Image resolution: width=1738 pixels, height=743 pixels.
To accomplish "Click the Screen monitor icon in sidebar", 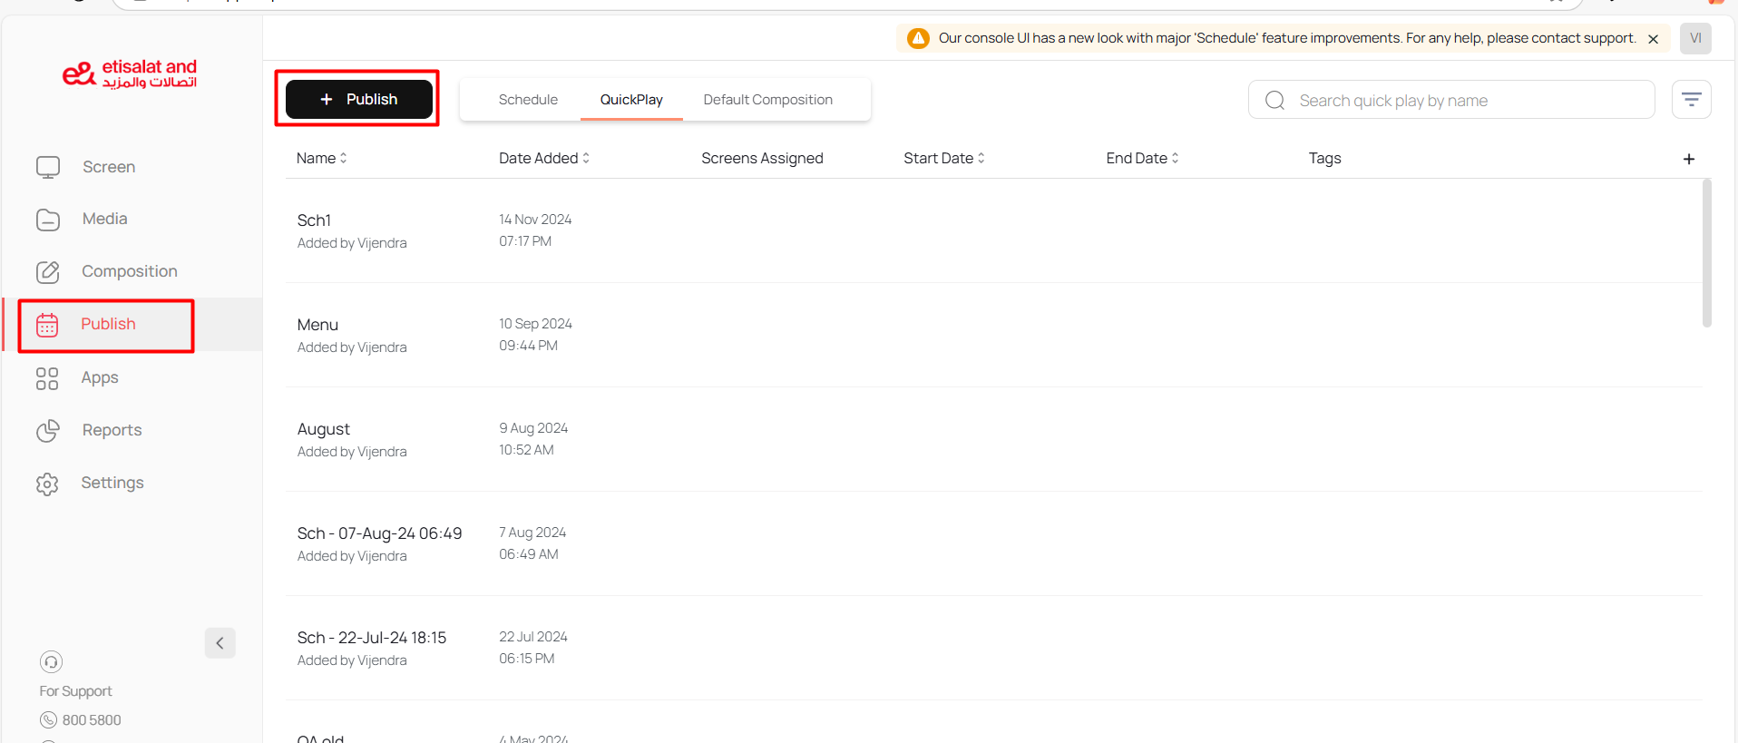I will [x=48, y=167].
